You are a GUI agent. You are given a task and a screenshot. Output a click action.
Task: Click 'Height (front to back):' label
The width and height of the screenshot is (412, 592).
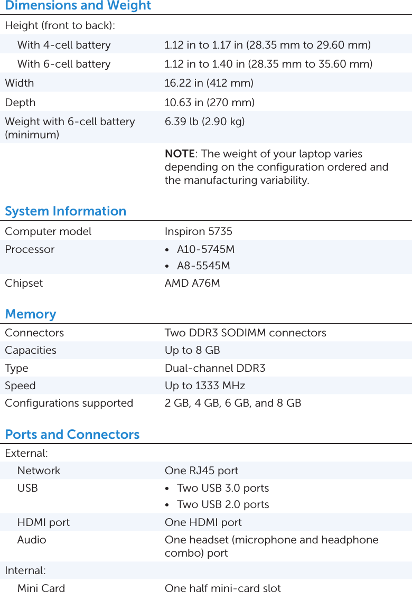point(60,25)
